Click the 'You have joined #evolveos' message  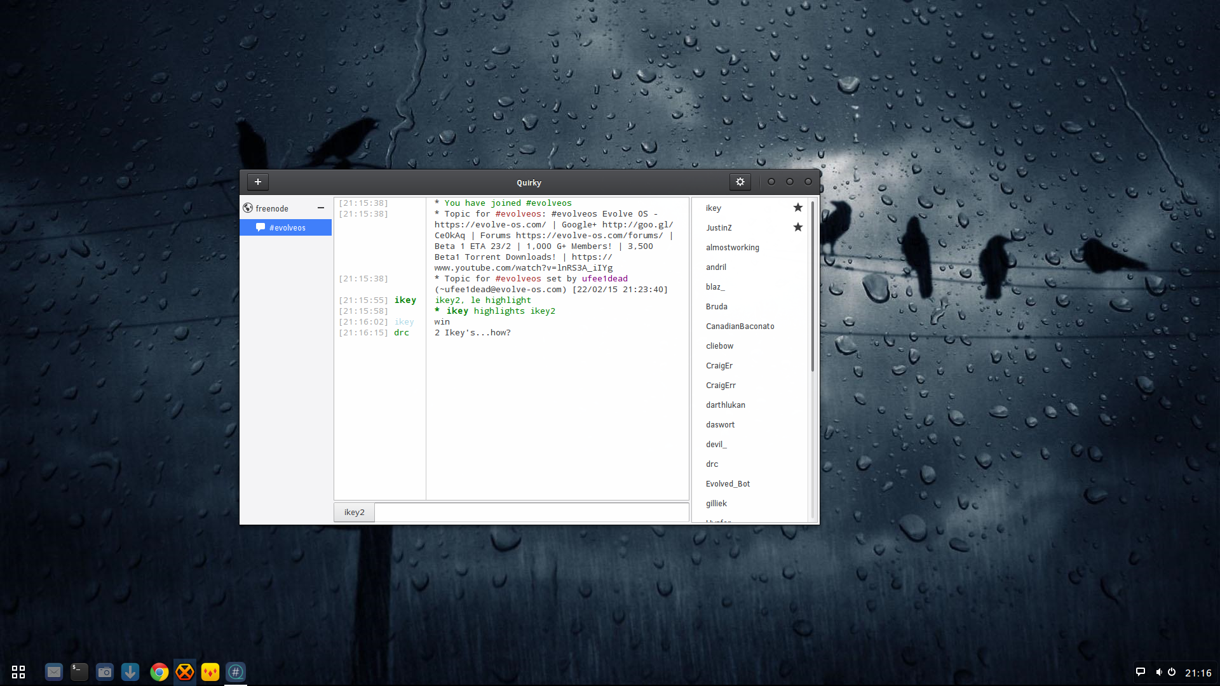coord(503,203)
